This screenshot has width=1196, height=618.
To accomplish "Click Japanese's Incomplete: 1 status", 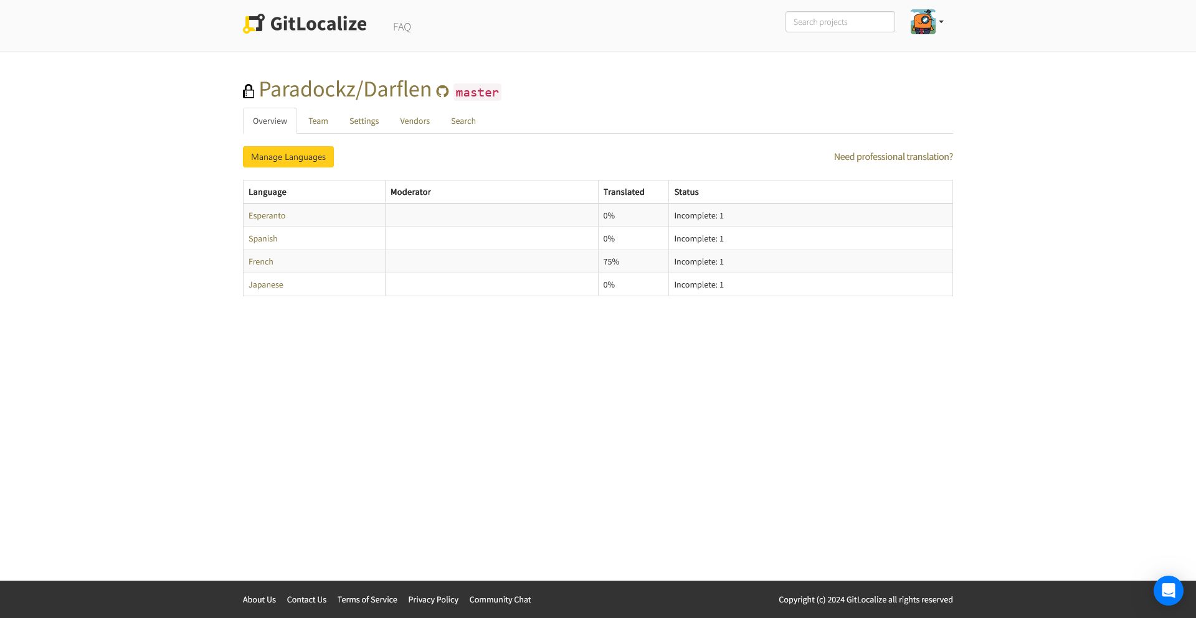I will click(x=699, y=284).
